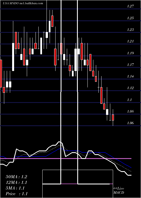The height and width of the screenshot is (198, 141).
Task: Select the 1.27 price axis label
Action: click(130, 6)
